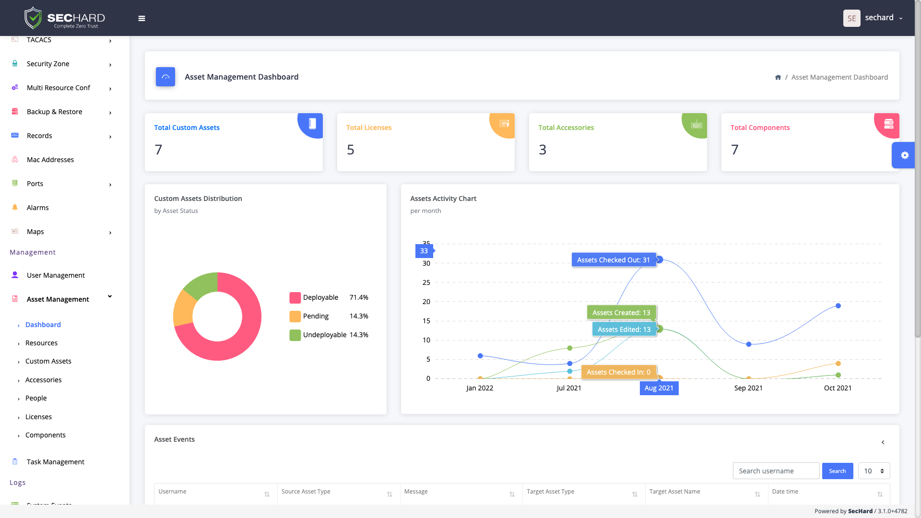This screenshot has height=518, width=921.
Task: Open Custom Assets submenu item
Action: tap(48, 361)
